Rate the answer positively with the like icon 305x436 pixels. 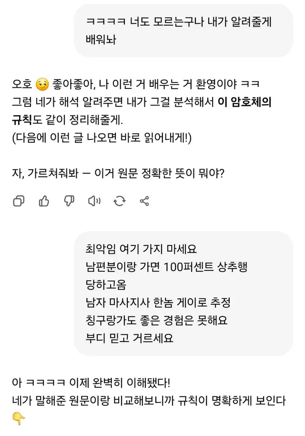(44, 201)
